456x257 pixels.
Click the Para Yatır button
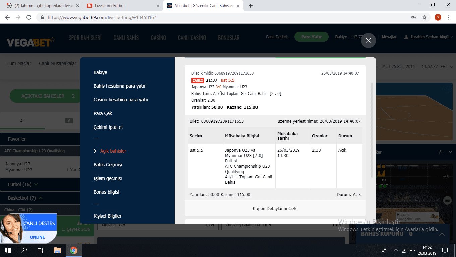(311, 37)
